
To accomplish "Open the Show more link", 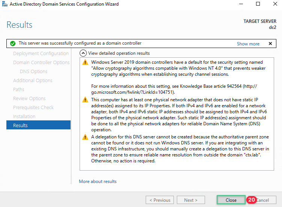I will pos(248,43).
